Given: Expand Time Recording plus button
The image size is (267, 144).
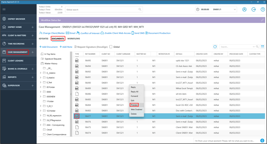Looking at the screenshot, I should (x=33, y=44).
